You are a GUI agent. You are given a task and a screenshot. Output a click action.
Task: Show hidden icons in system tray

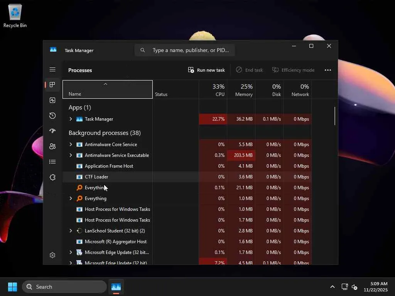333,287
